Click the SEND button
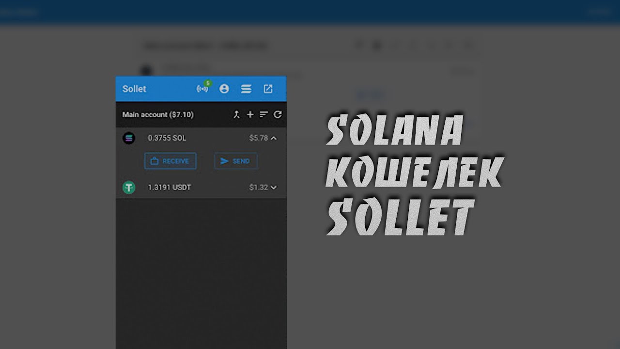620x349 pixels. click(236, 161)
